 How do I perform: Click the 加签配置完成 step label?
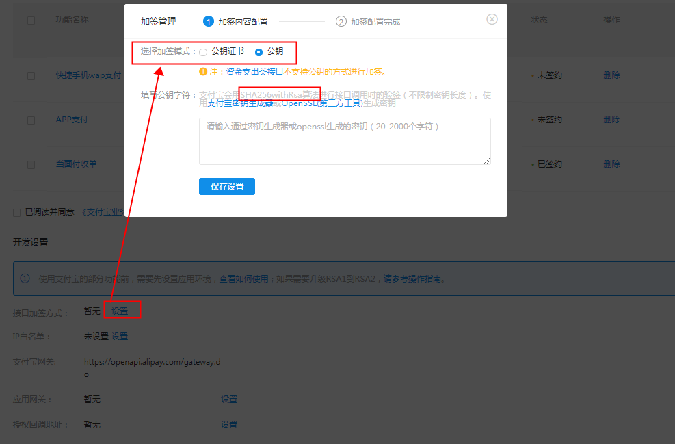375,21
